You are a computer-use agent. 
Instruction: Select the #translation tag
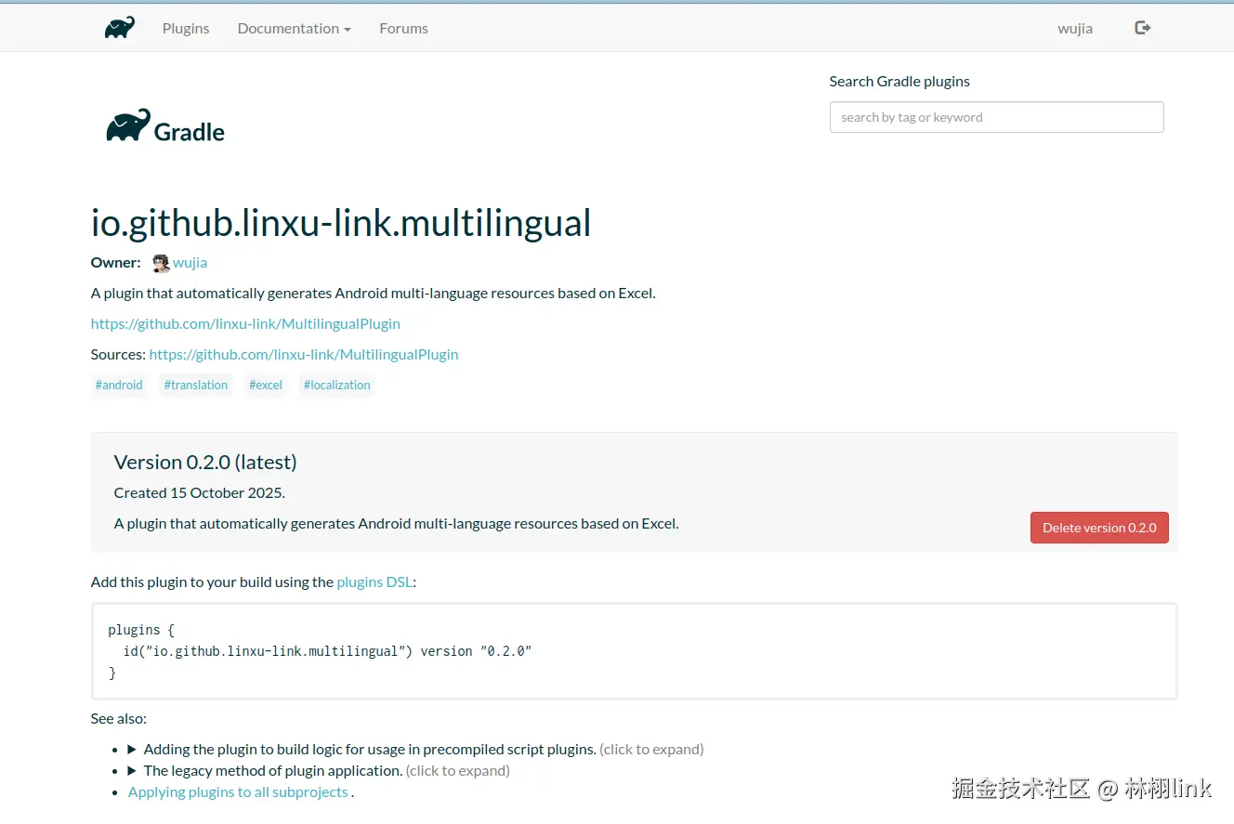coord(196,385)
